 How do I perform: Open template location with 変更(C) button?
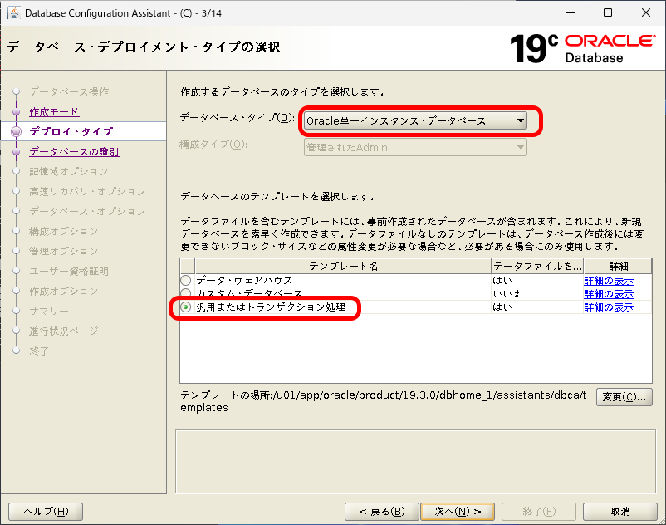tap(624, 397)
